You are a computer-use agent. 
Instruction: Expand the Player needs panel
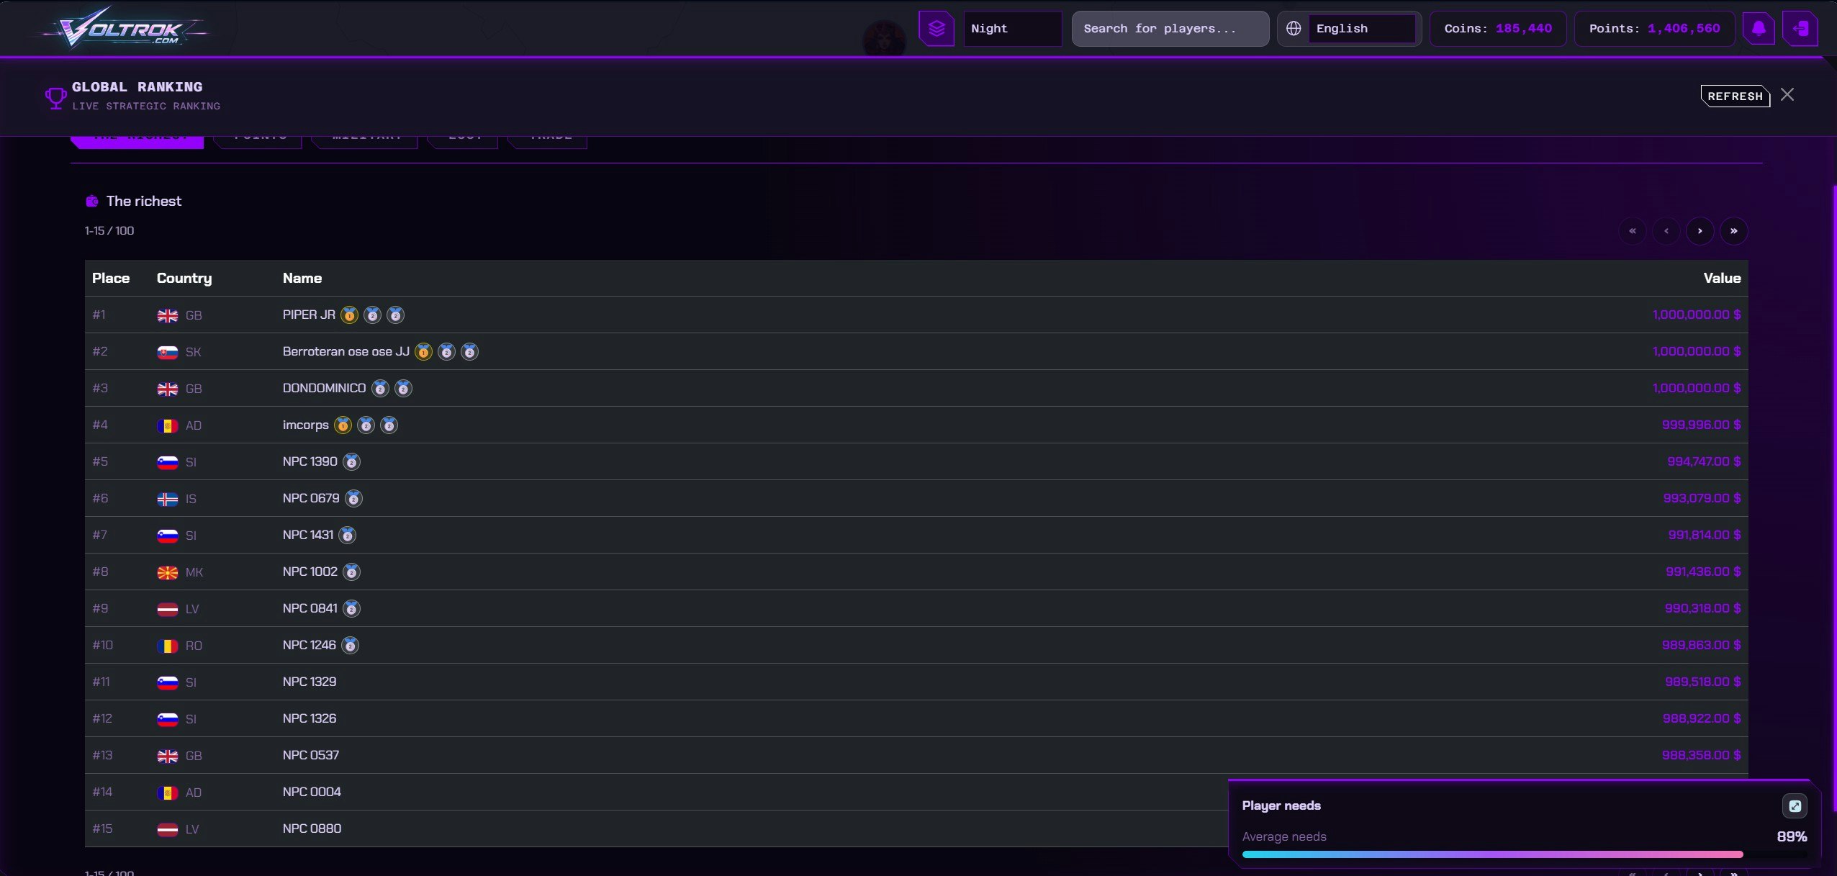[1795, 805]
